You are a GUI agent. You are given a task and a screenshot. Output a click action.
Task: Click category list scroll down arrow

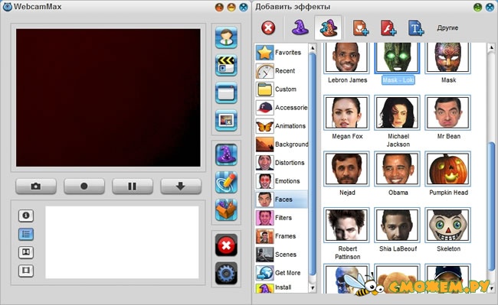click(x=313, y=288)
